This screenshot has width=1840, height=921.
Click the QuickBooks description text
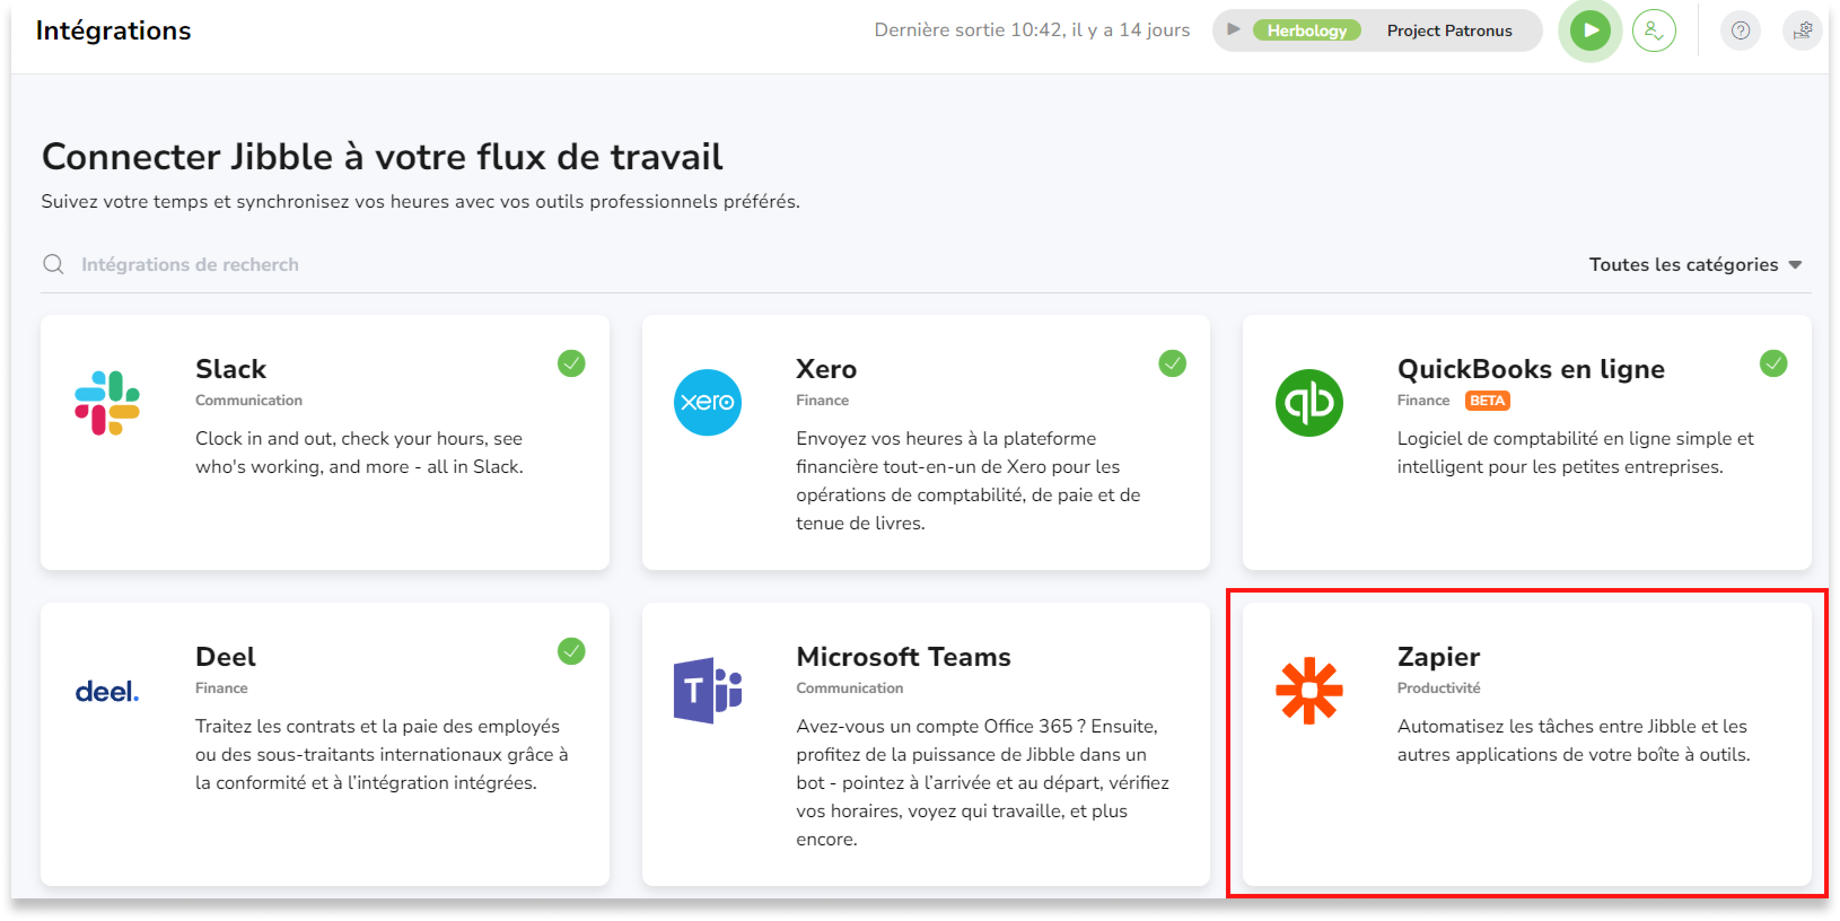[1575, 453]
